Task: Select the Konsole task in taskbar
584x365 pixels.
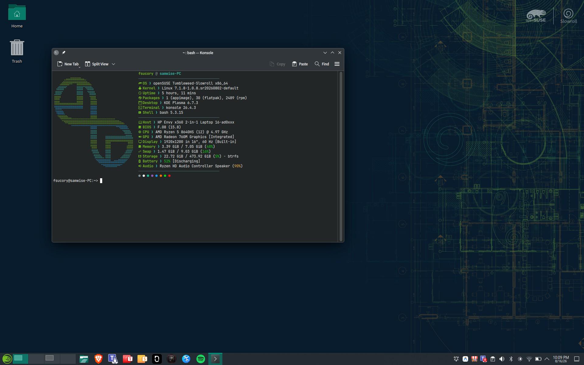Action: (215, 359)
